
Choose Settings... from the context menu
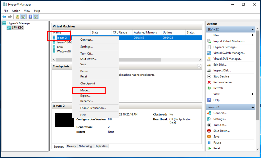coord(95,47)
